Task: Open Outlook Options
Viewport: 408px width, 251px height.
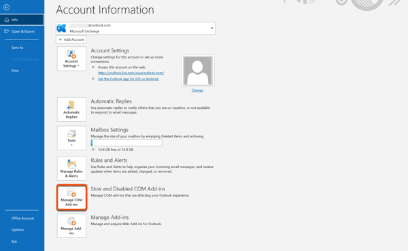Action: tap(18, 230)
